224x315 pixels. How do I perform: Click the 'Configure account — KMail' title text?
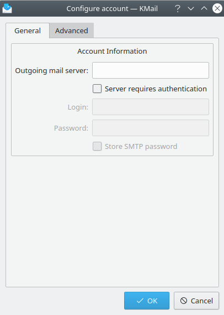pyautogui.click(x=112, y=9)
